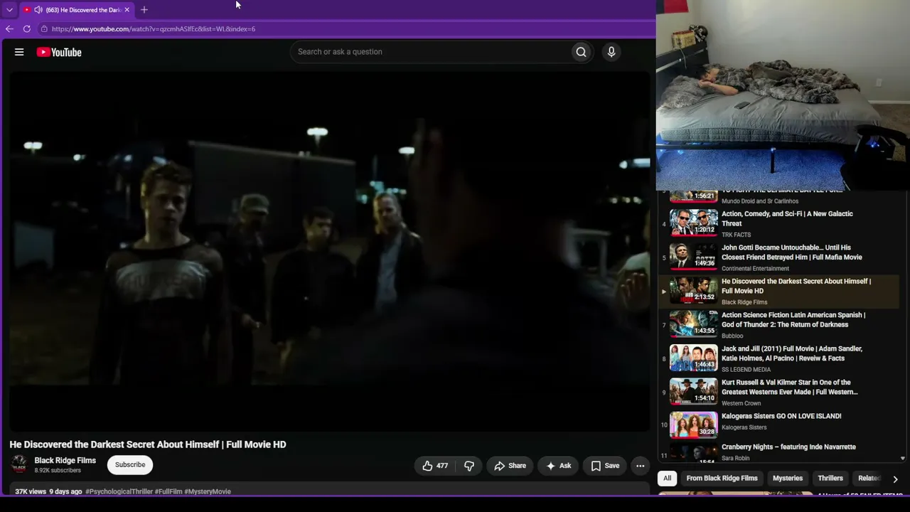The image size is (910, 512).
Task: Open the currently playing playlist thumbnail
Action: 694,290
